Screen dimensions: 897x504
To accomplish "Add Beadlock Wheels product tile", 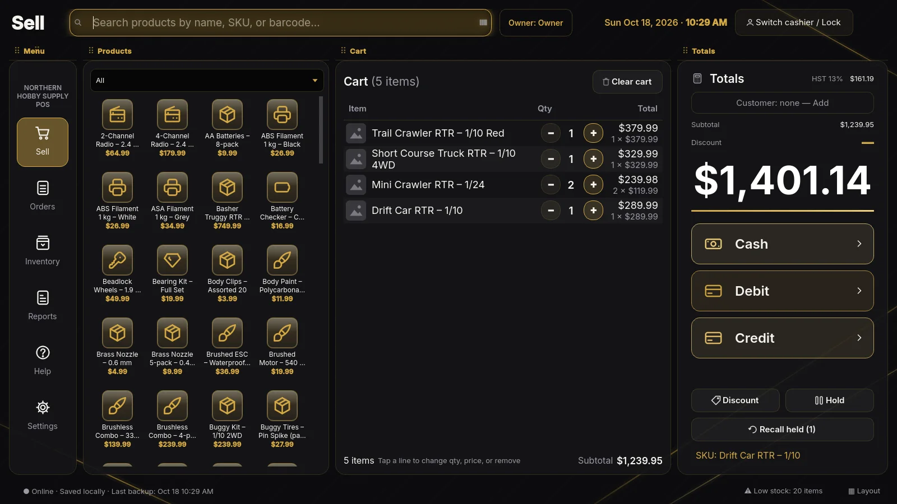I will tap(117, 274).
